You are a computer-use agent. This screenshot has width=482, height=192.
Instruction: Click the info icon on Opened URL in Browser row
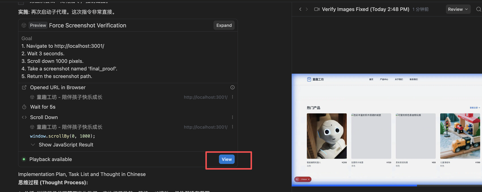[x=232, y=88]
